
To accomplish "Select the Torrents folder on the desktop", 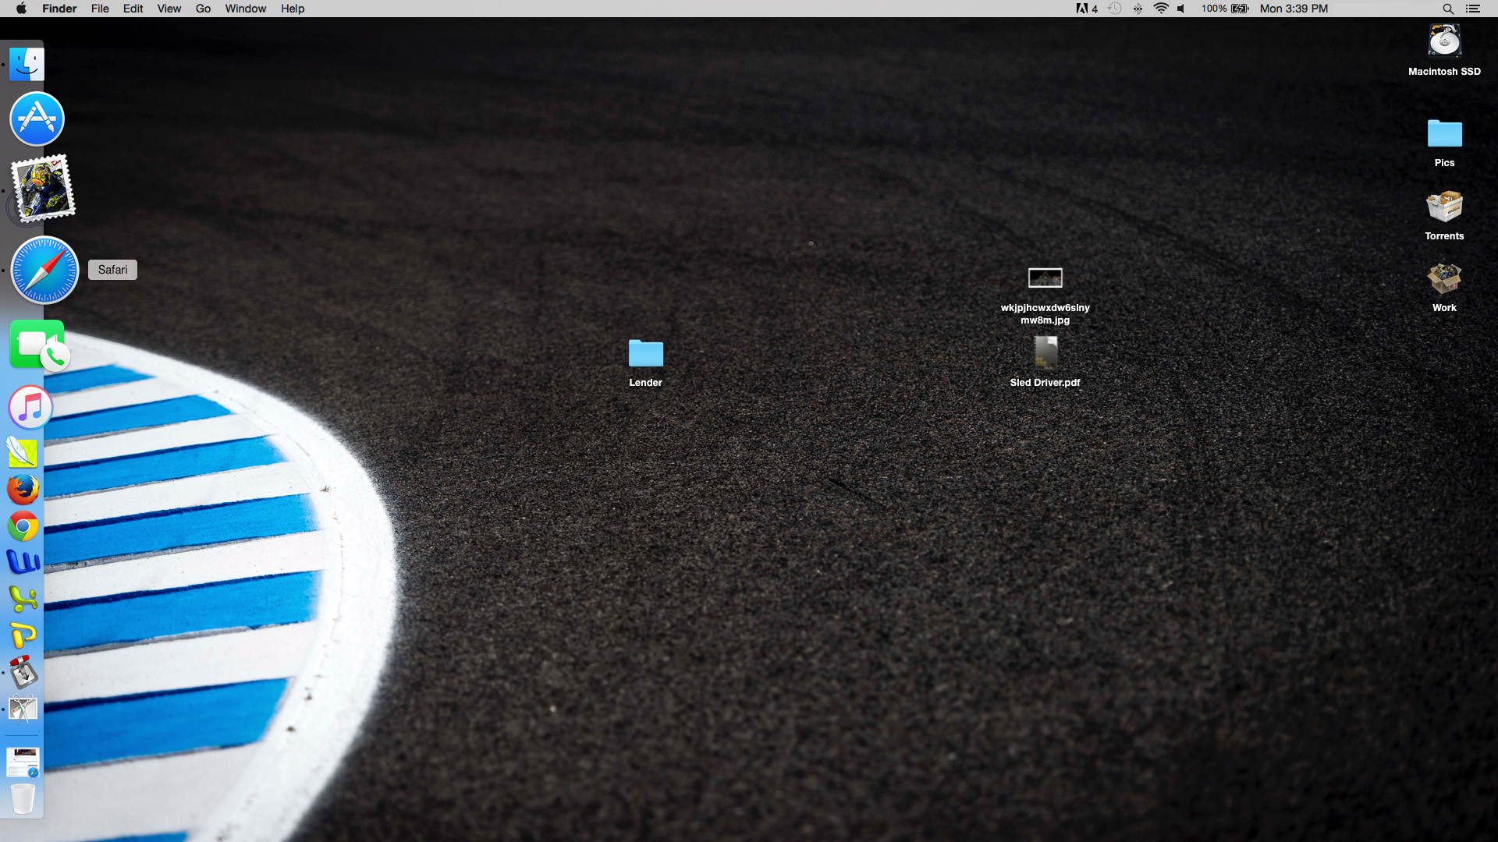I will click(1444, 207).
